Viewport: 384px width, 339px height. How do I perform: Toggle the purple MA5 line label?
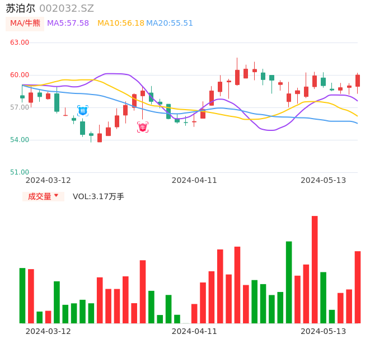[68, 23]
